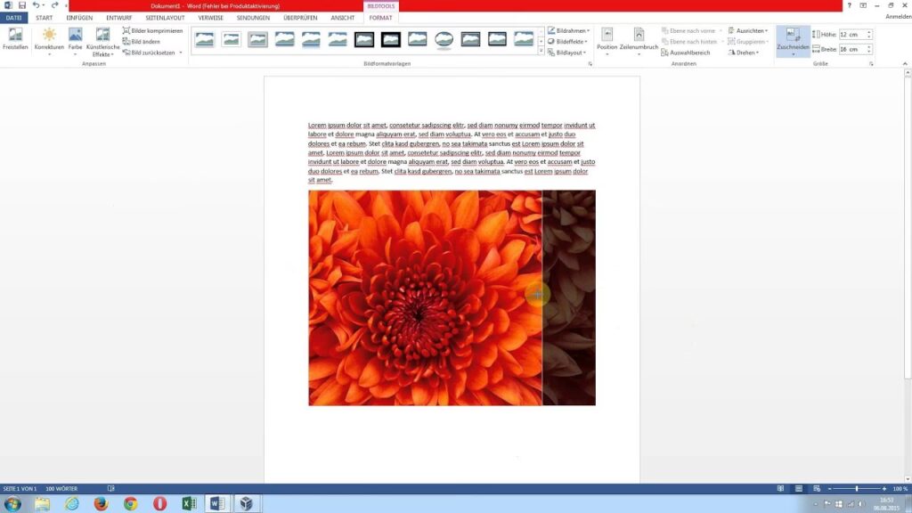Select the Zuschneiden crop tool
The width and height of the screenshot is (912, 513).
[x=793, y=38]
